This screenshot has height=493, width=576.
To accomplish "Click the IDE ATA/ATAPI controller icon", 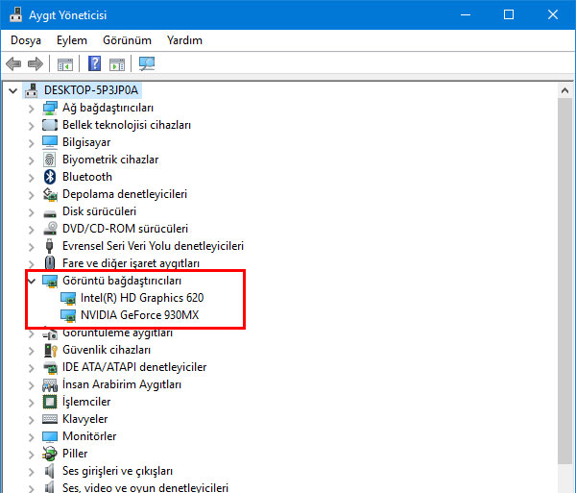I will pyautogui.click(x=50, y=367).
